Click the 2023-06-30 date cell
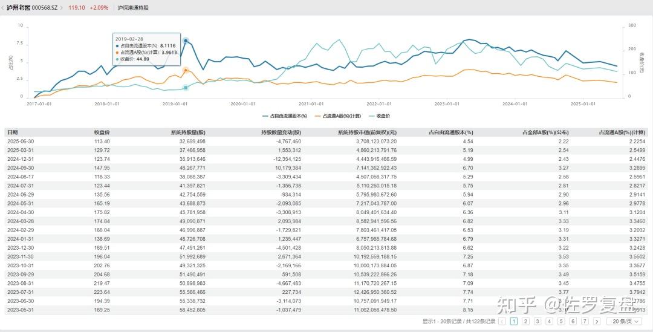This screenshot has width=653, height=332. (21, 301)
